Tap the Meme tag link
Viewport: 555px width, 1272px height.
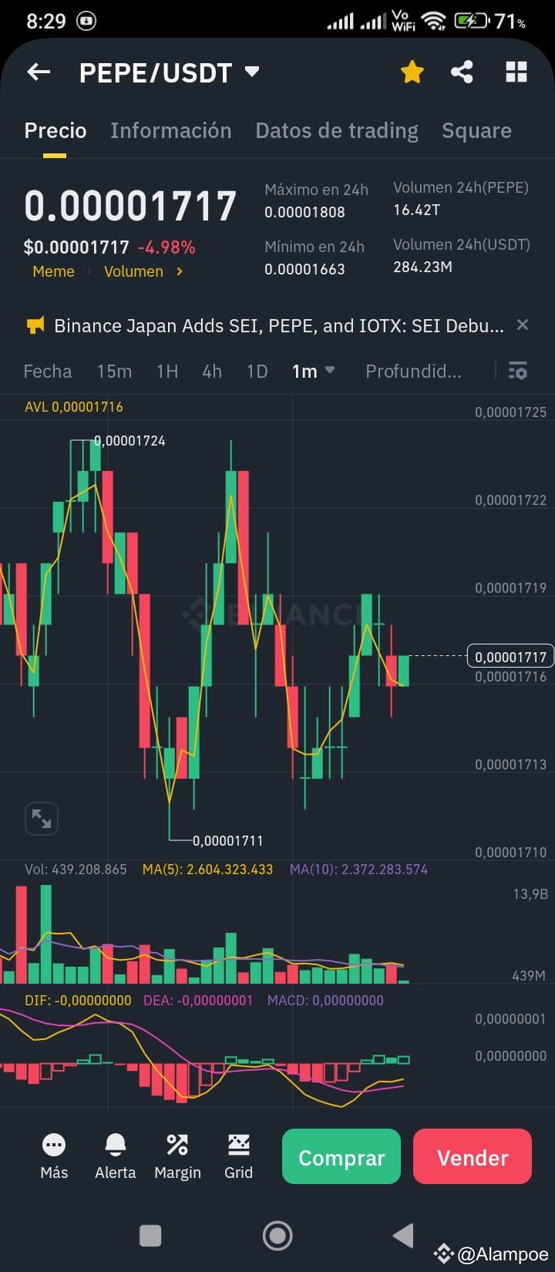point(53,271)
